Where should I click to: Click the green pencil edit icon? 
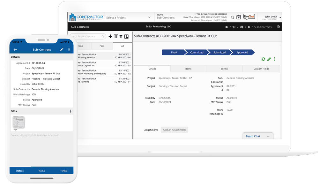pyautogui.click(x=269, y=59)
